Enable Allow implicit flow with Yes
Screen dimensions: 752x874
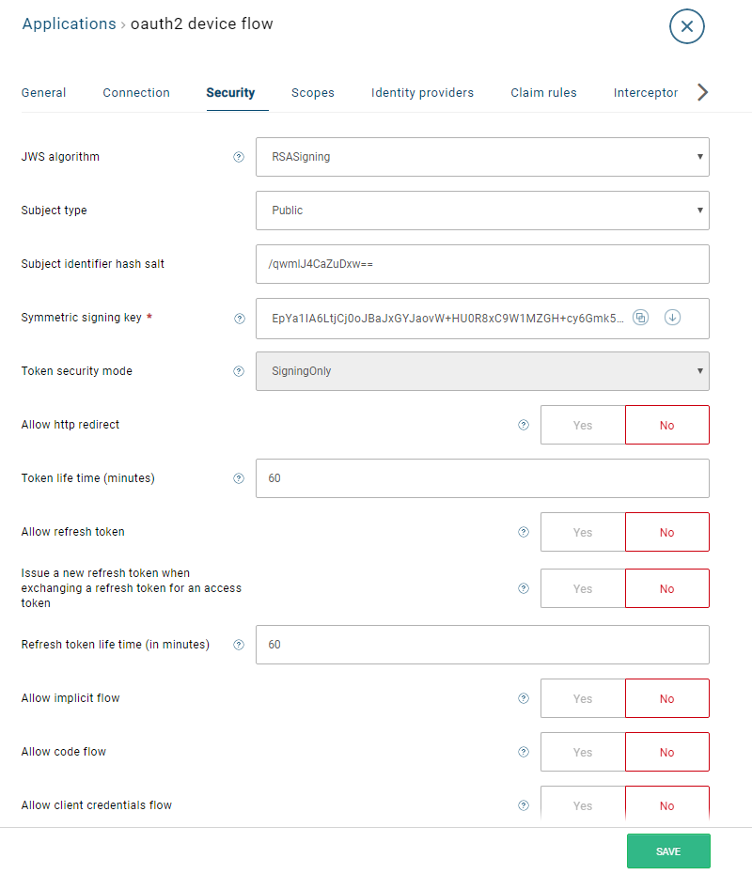coord(583,698)
